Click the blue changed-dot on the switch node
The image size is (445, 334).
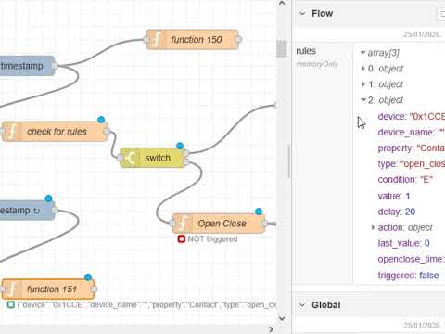[180, 146]
